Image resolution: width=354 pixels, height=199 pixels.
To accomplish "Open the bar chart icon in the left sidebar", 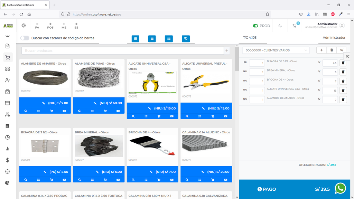I will (x=8, y=149).
